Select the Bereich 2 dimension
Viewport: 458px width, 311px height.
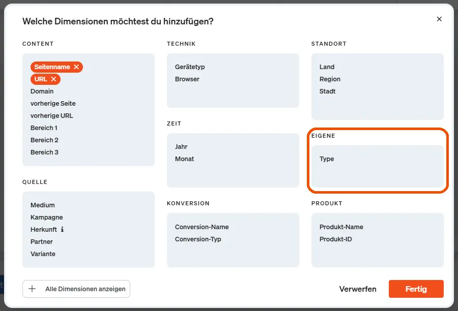pos(44,140)
